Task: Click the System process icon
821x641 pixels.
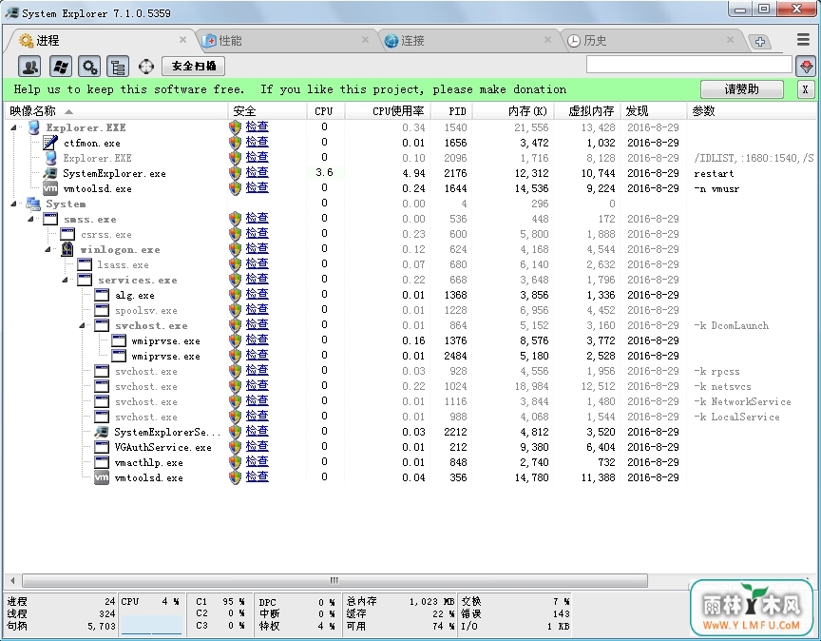Action: coord(33,204)
